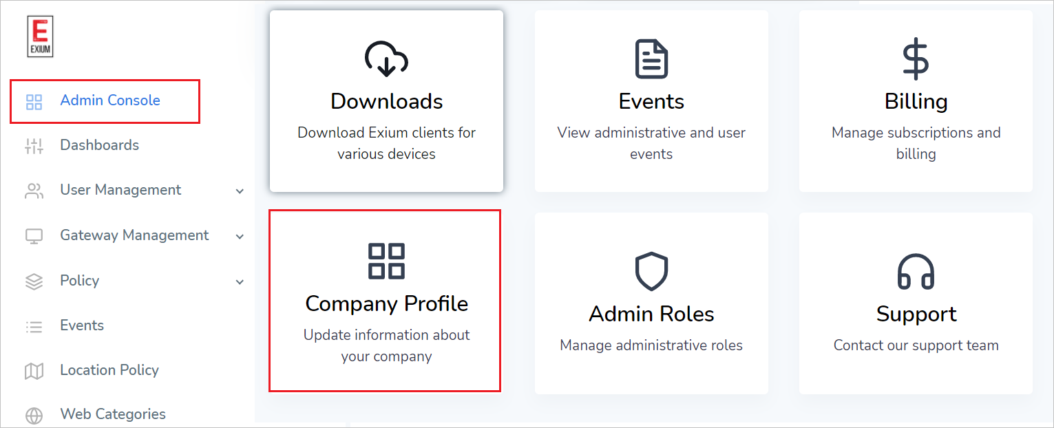Viewport: 1054px width, 428px height.
Task: Click 'Contact our support team' text
Action: click(x=916, y=345)
